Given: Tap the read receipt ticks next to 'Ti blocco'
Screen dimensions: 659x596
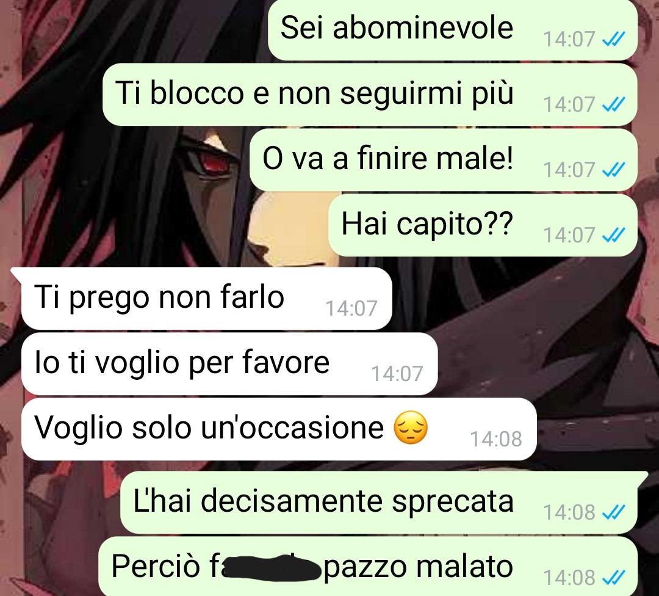Looking at the screenshot, I should tap(614, 104).
